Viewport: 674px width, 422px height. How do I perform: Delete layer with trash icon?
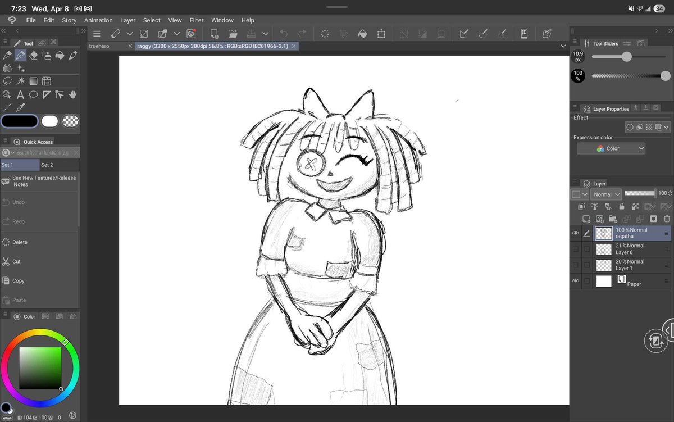point(667,219)
